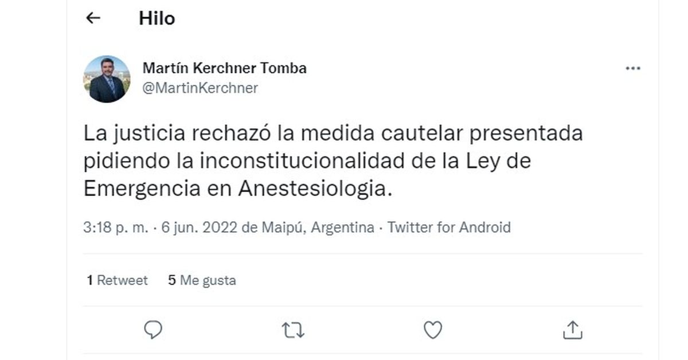Click 'Emergencia en Anestesiologia' in the tweet

point(238,189)
